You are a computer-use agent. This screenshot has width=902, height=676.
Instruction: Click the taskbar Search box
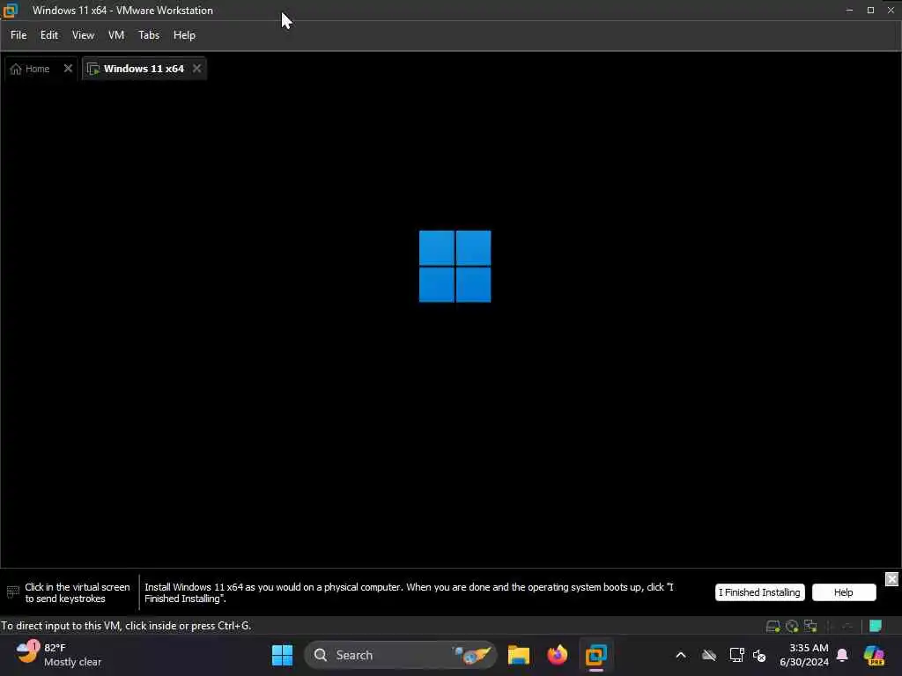pyautogui.click(x=401, y=655)
